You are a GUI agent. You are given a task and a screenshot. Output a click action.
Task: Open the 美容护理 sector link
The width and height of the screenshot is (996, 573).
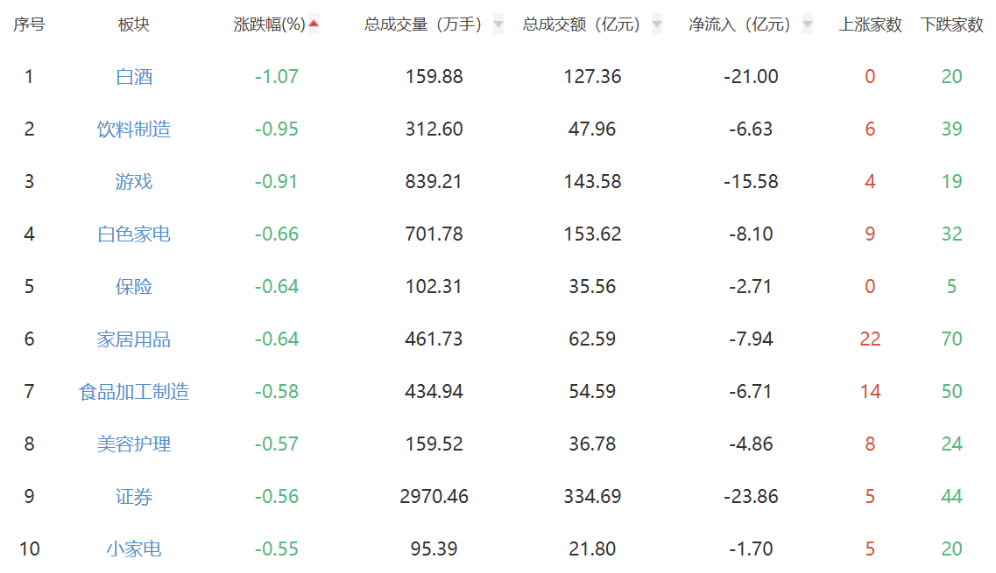[134, 444]
